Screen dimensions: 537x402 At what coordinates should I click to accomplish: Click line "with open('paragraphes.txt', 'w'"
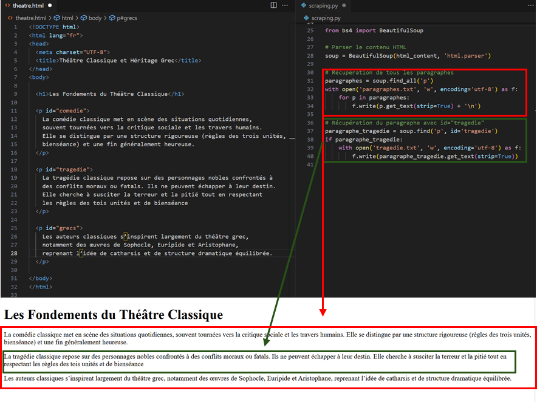click(x=421, y=89)
